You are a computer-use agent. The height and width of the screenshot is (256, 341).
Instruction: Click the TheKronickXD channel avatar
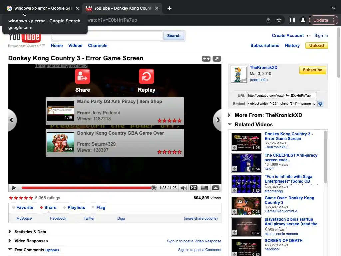pyautogui.click(x=238, y=75)
